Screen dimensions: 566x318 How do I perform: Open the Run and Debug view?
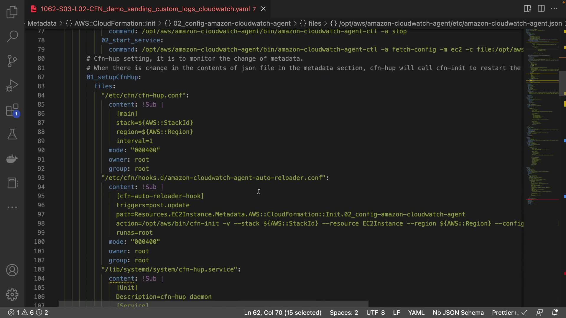[12, 86]
